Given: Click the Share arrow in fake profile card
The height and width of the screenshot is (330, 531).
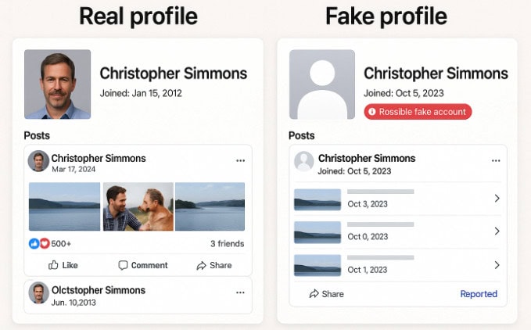Looking at the screenshot, I should [x=314, y=294].
